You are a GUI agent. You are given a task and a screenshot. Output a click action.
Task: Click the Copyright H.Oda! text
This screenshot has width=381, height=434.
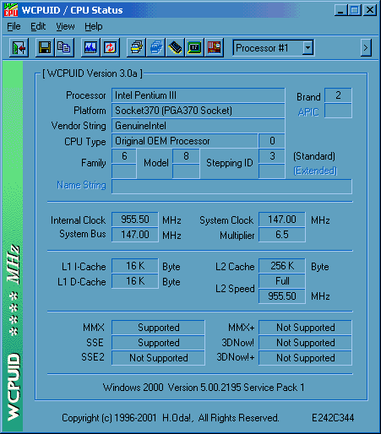point(170,418)
